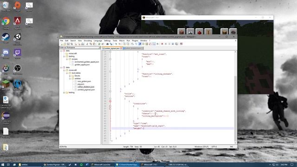Select chest item in Minecraft hotbar
Image resolution: width=297 pixels, height=167 pixels.
tap(225, 32)
